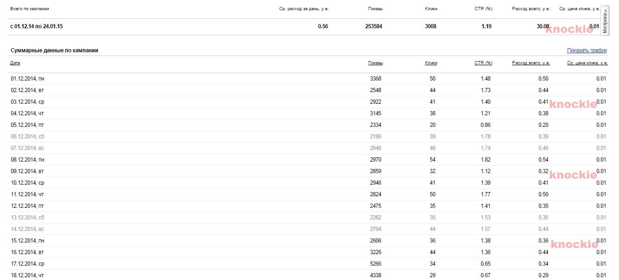Click the total clicks value 3008
This screenshot has height=280, width=619.
point(430,26)
